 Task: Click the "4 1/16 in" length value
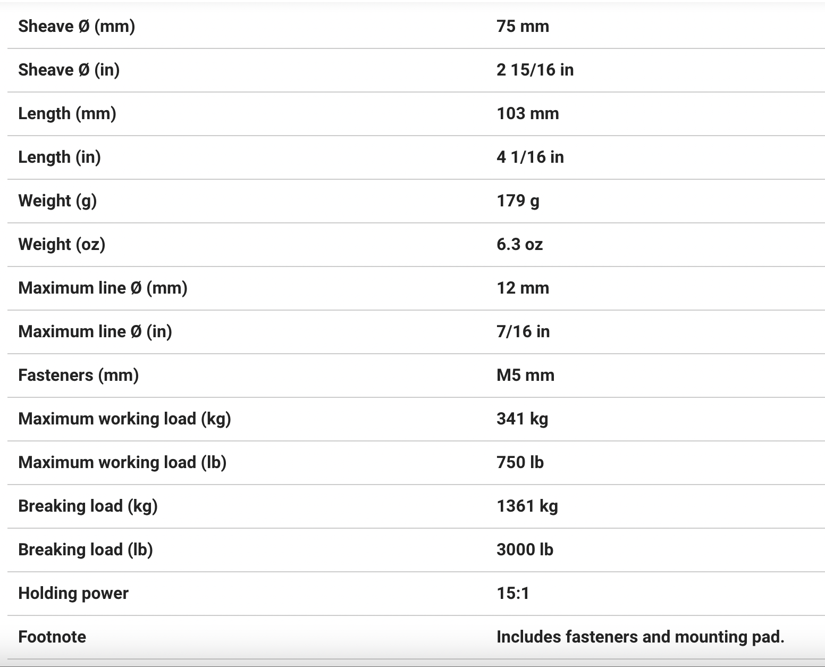click(530, 157)
